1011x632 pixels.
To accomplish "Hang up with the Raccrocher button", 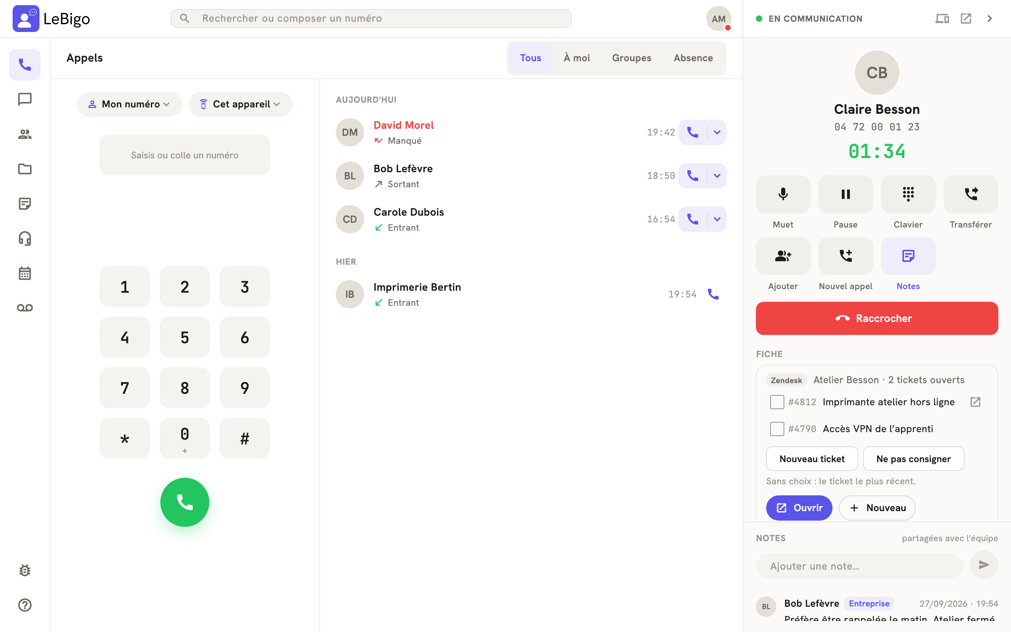I will (877, 318).
